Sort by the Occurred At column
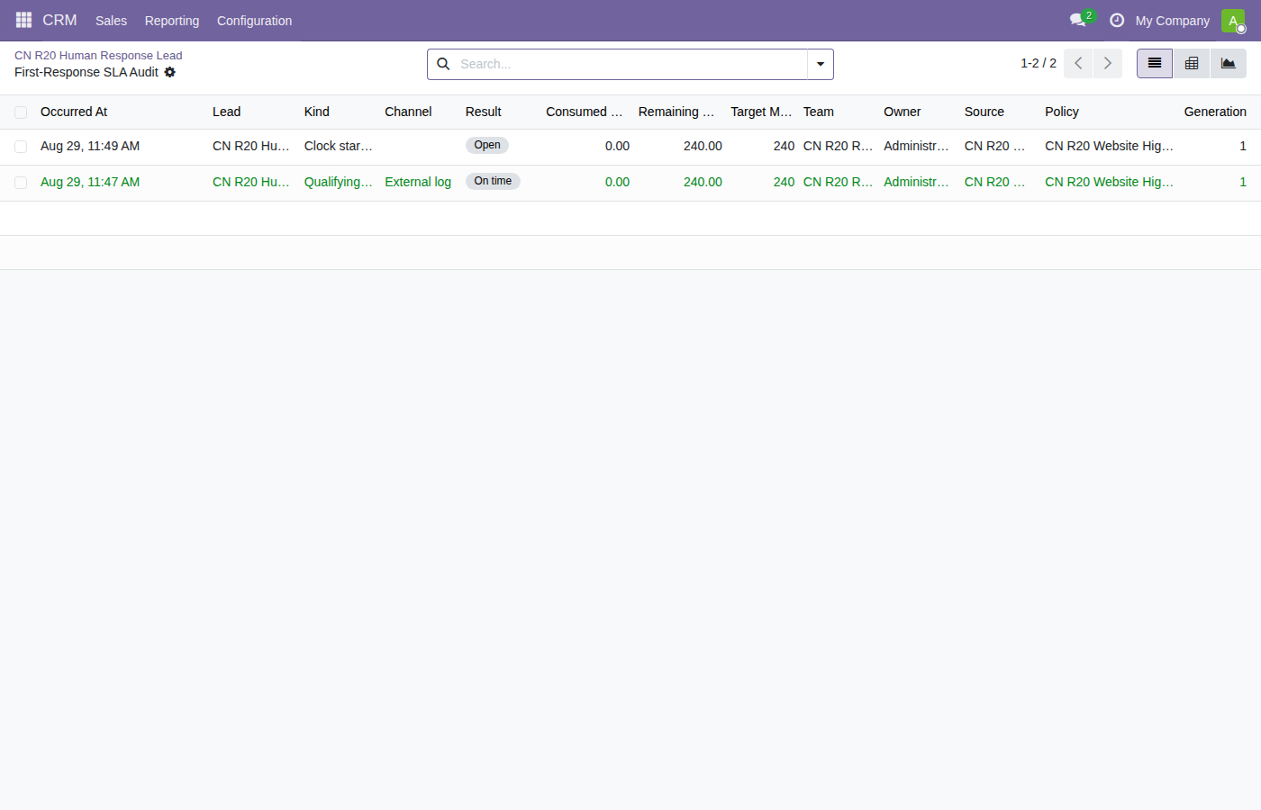 (74, 112)
